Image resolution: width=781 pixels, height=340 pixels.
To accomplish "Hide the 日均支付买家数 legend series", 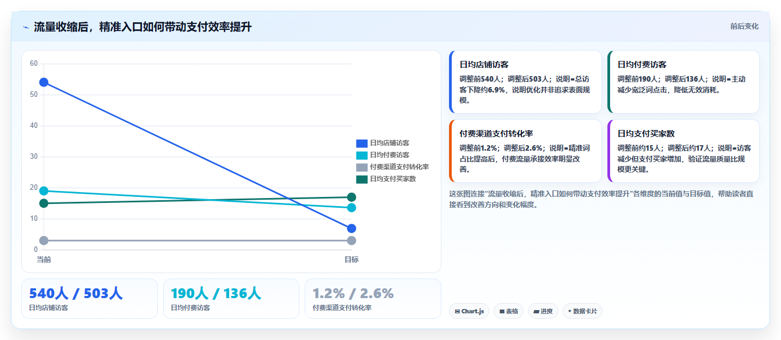I will (x=386, y=179).
